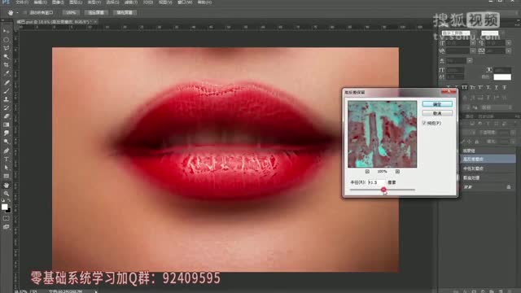Select the Eraser tool
521x293 pixels.
(x=6, y=116)
